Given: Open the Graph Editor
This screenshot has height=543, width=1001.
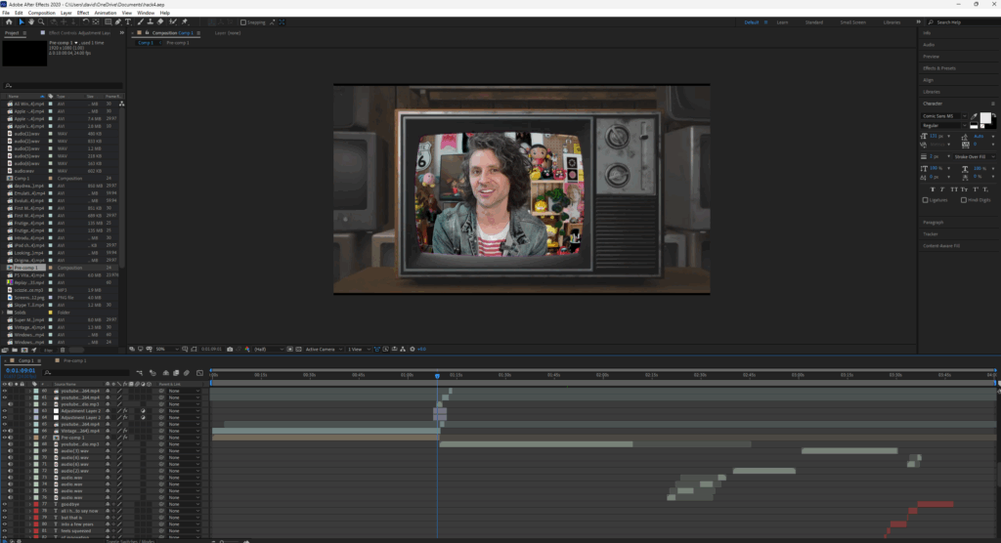Looking at the screenshot, I should (x=199, y=373).
